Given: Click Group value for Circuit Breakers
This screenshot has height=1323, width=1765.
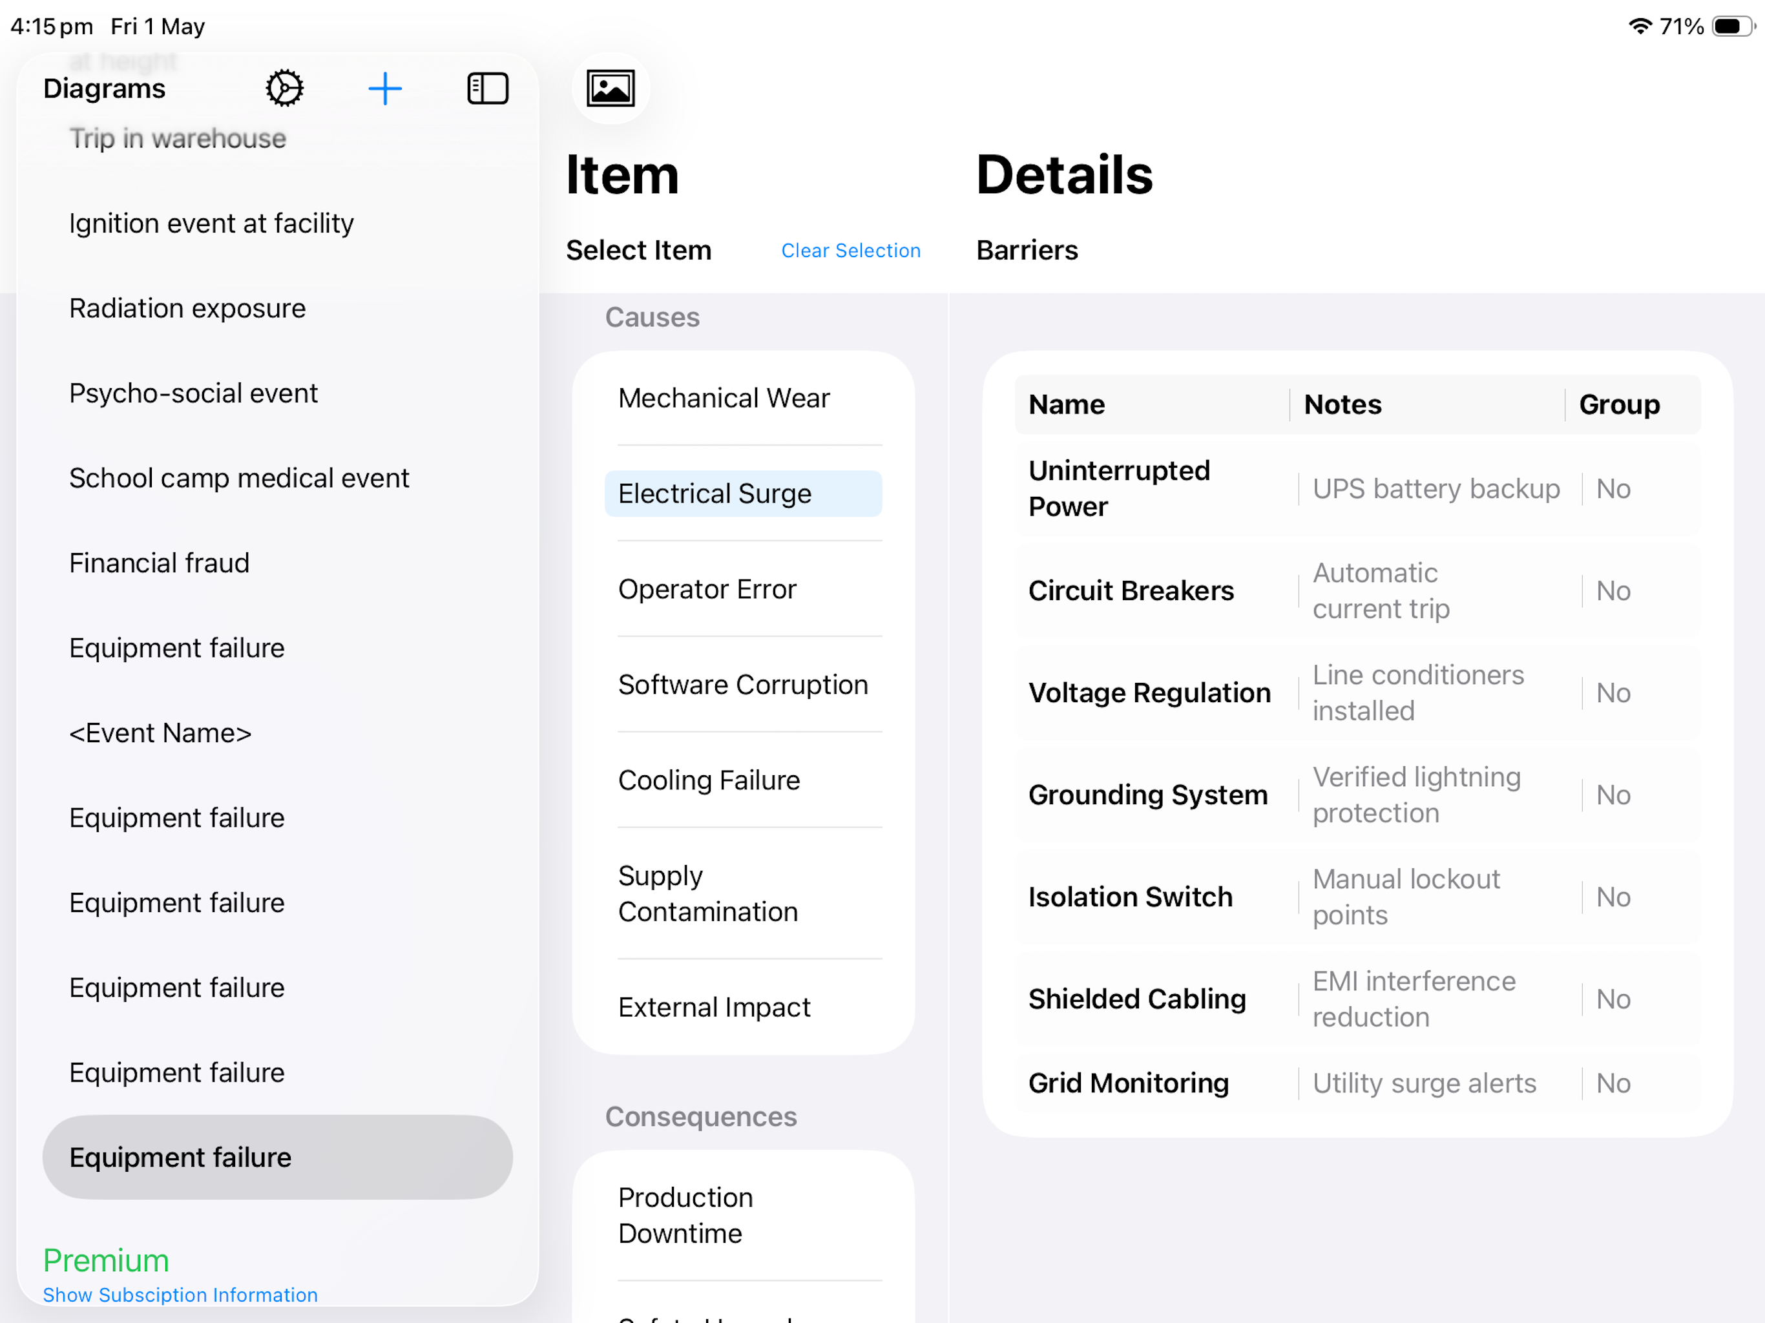Looking at the screenshot, I should pos(1613,590).
